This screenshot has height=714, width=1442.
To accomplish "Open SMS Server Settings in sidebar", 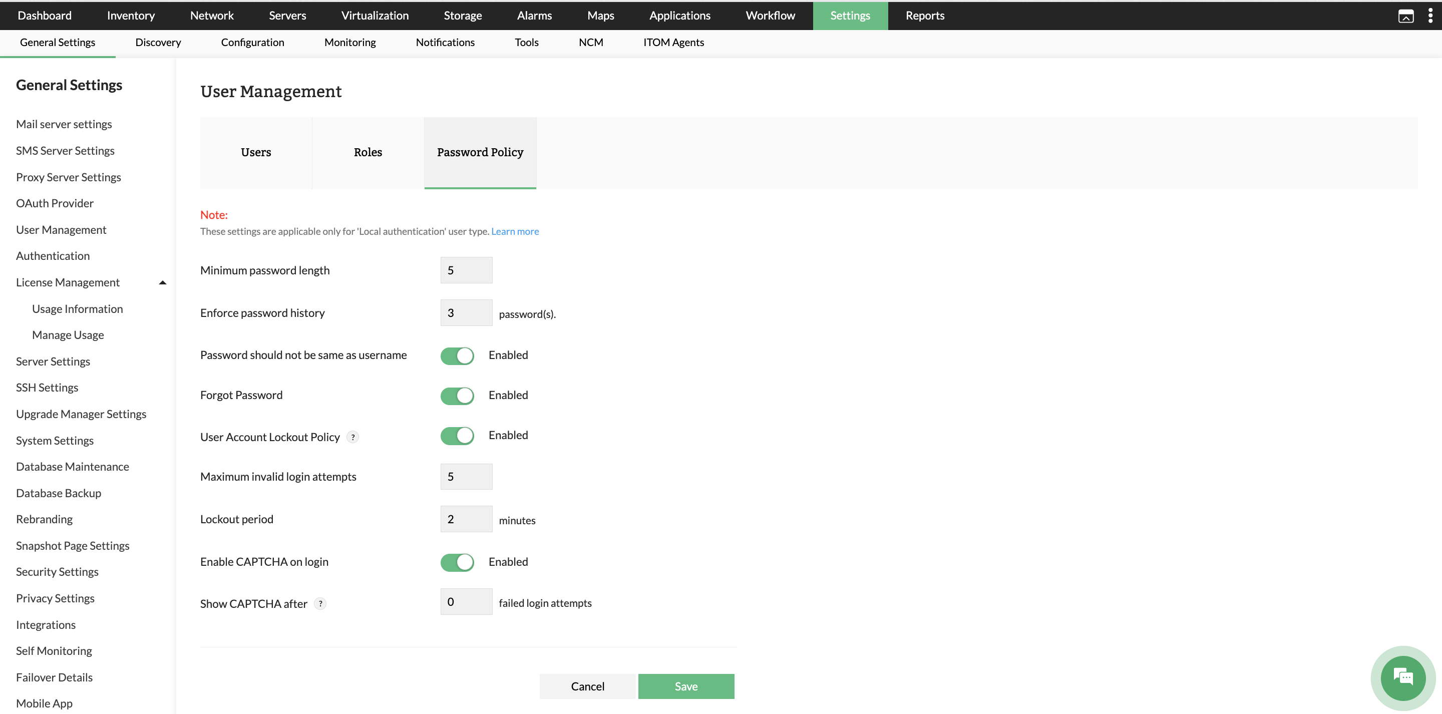I will (65, 151).
